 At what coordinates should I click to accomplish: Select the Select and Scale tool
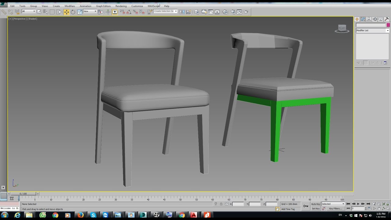[79, 12]
